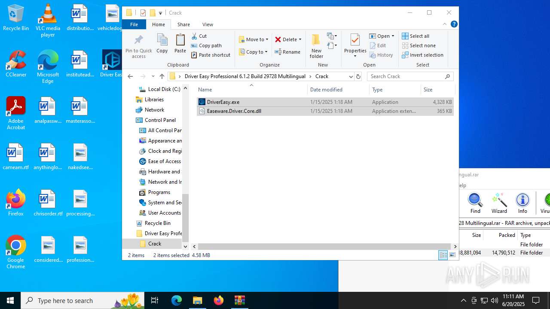Click the horizontal scrollbar in file list
Viewport: 550px width, 309px height.
pyautogui.click(x=324, y=246)
